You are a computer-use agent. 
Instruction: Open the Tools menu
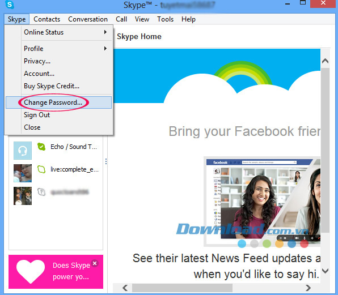point(165,19)
